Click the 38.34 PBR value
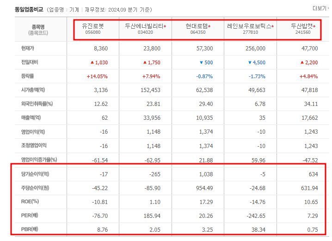332x241 pixels. [258, 230]
